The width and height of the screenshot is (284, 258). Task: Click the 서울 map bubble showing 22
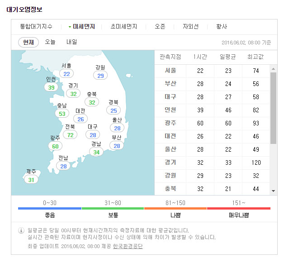[x=66, y=74]
